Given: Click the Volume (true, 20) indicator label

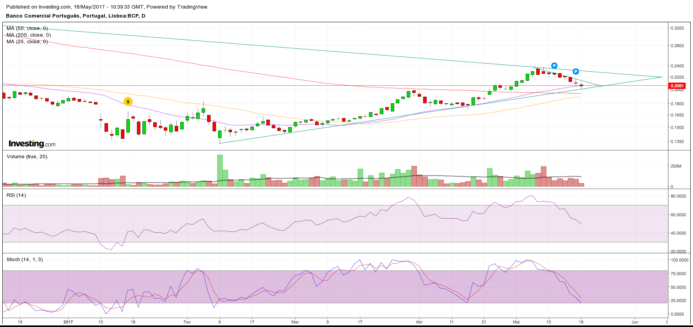Looking at the screenshot, I should (27, 157).
